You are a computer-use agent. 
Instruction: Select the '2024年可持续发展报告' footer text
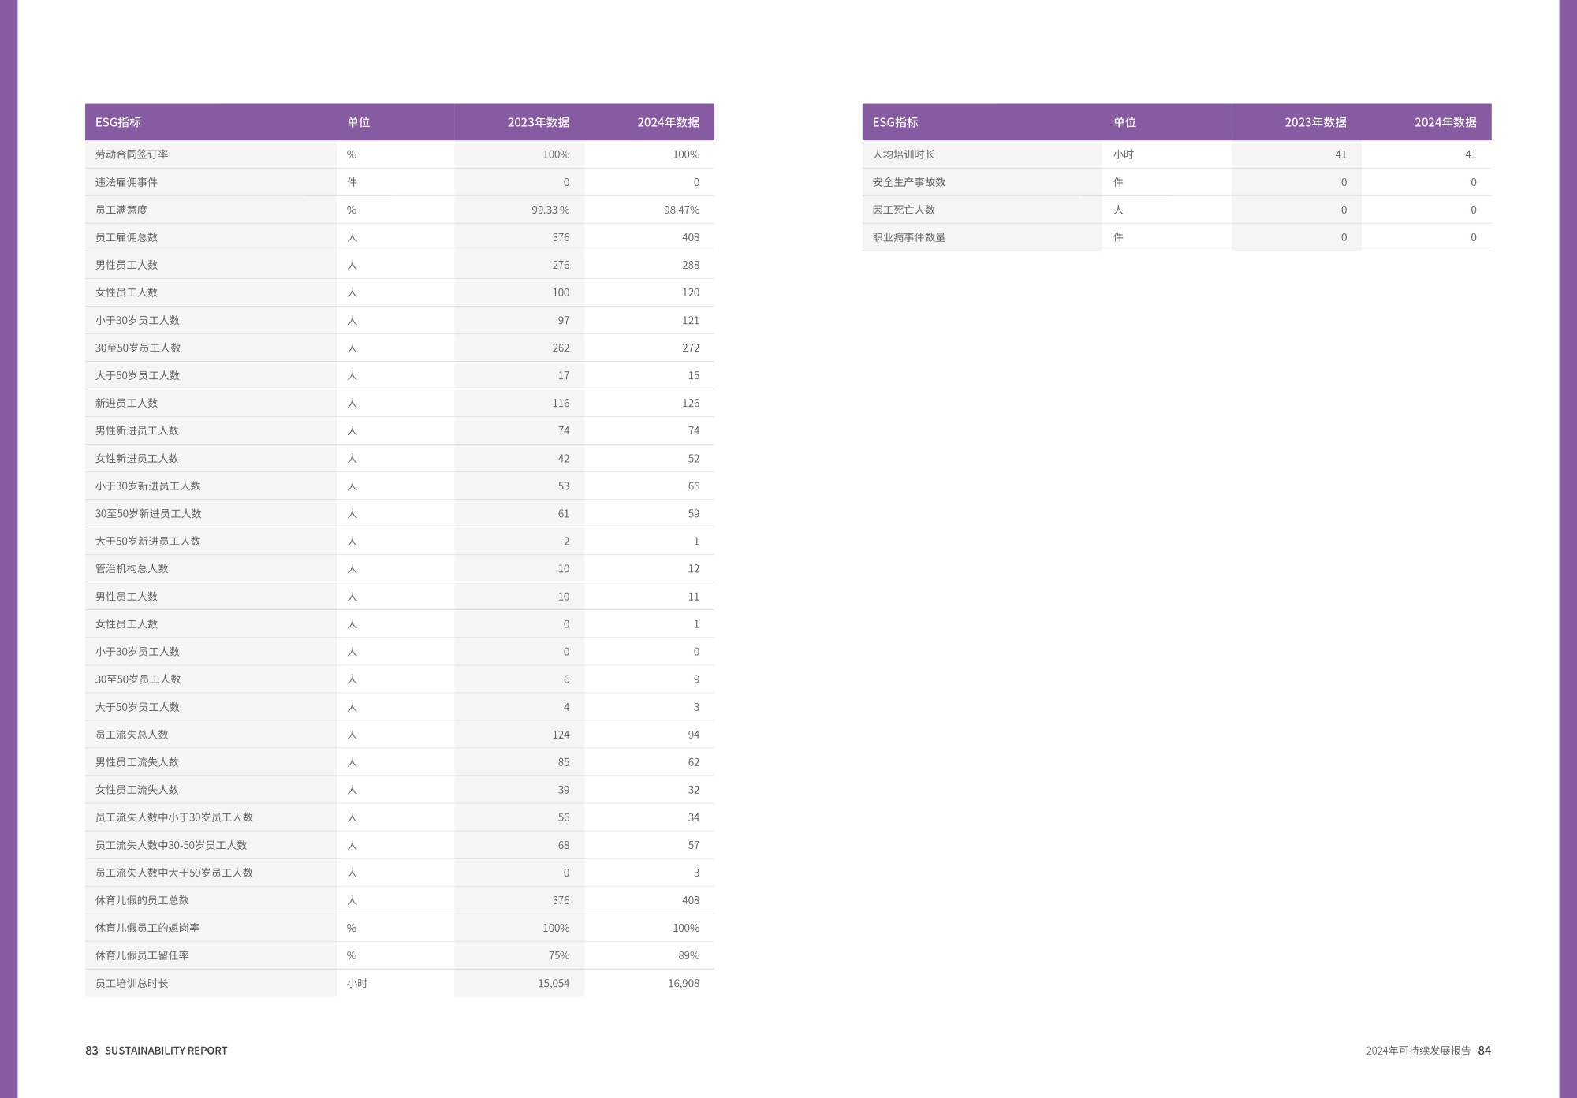point(1419,1051)
